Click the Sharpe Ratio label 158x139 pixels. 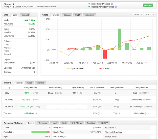(111, 136)
